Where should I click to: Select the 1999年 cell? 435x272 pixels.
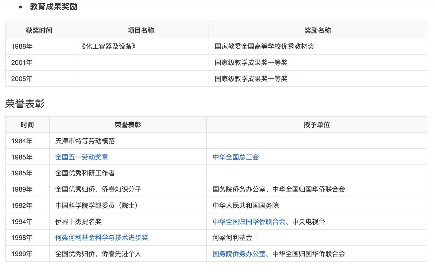click(x=28, y=254)
